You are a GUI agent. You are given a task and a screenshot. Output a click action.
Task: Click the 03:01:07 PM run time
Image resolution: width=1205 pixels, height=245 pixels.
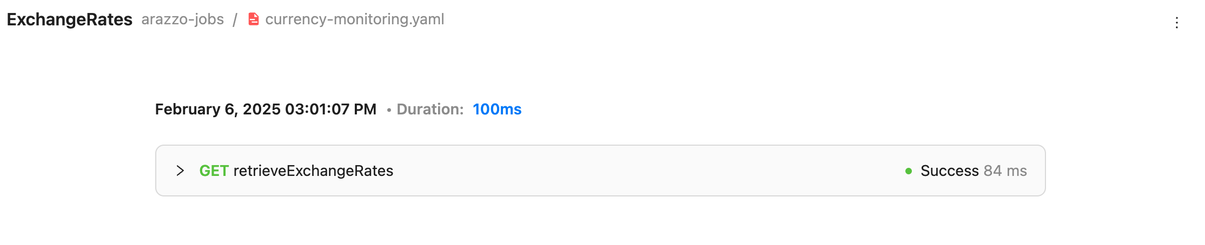pos(330,110)
